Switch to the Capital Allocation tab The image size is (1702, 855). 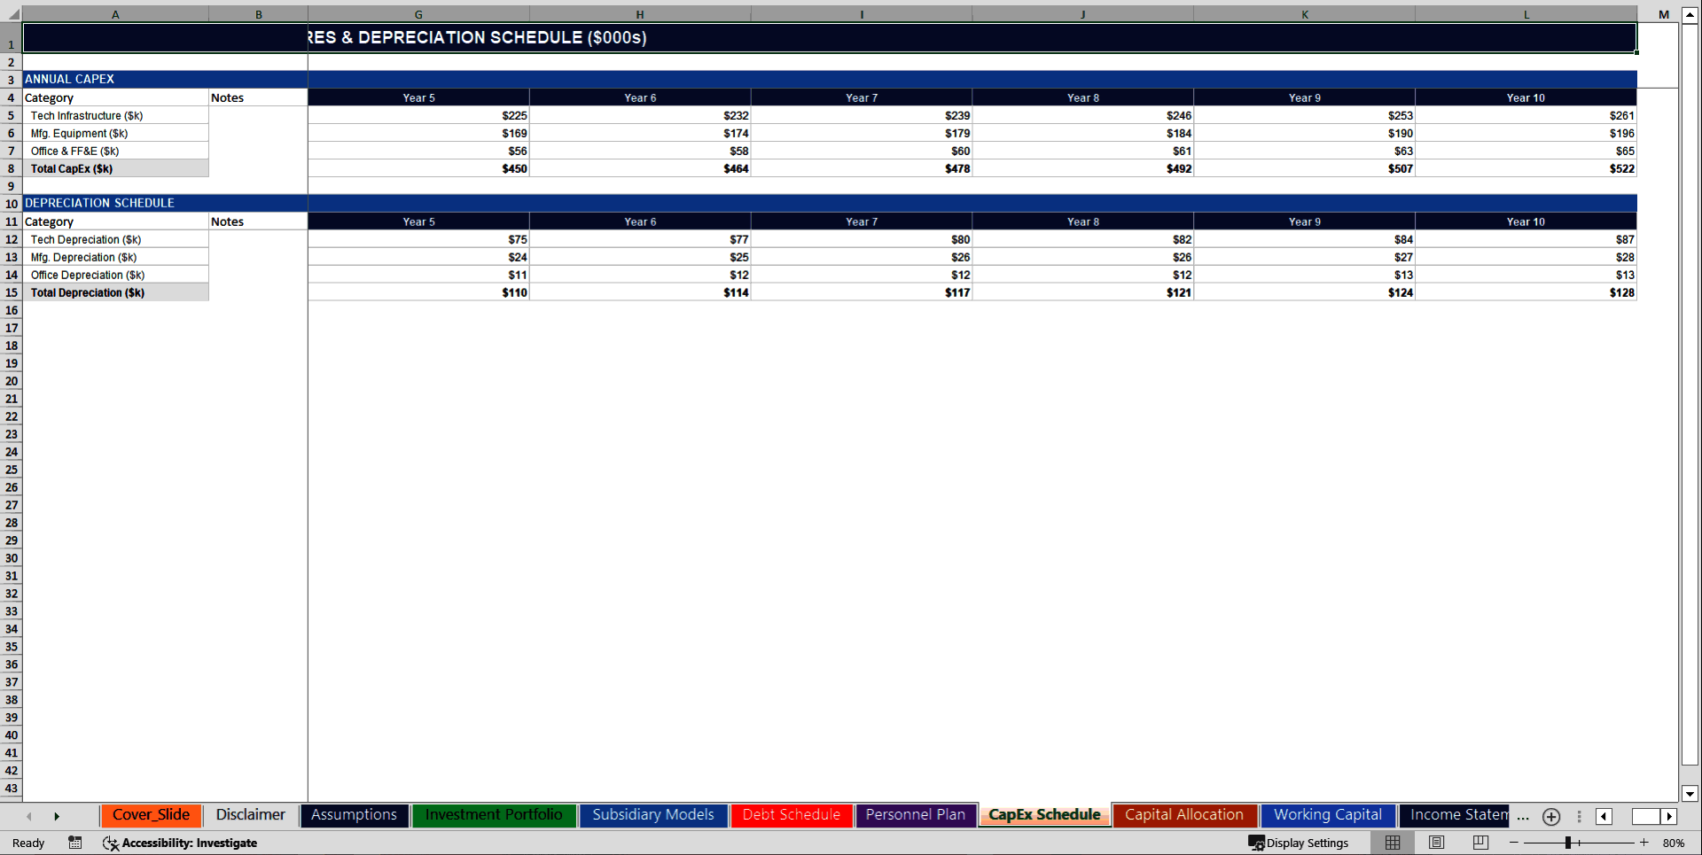click(1183, 815)
